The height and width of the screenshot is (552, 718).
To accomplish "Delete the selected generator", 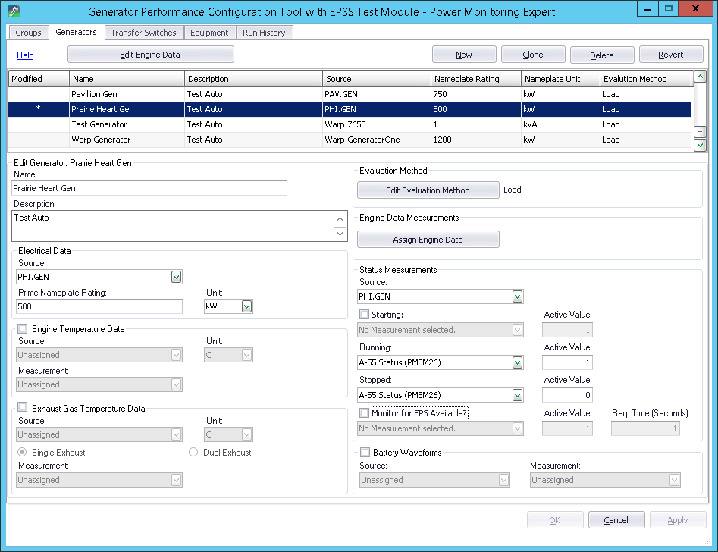I will point(602,55).
